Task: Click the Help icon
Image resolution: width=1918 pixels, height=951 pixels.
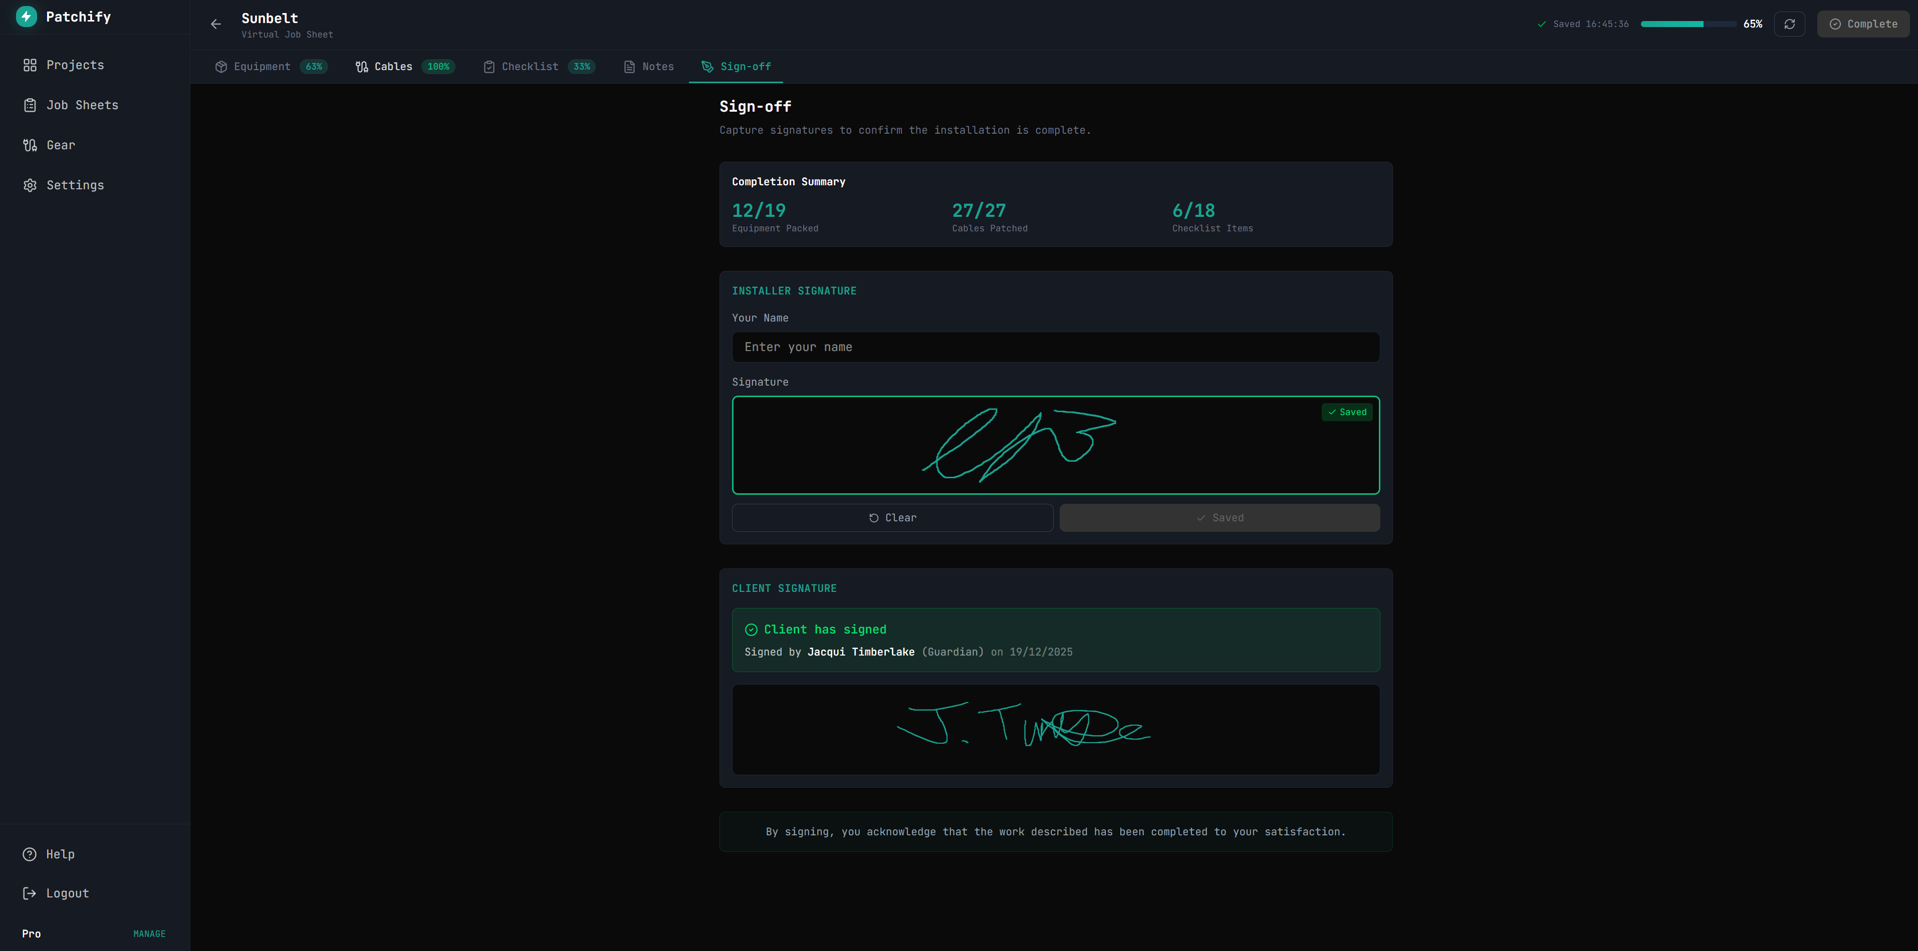Action: click(x=29, y=854)
